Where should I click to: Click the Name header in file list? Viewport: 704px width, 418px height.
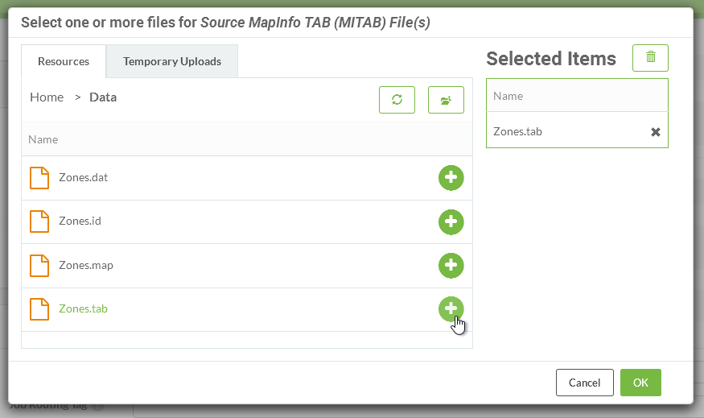pos(43,139)
